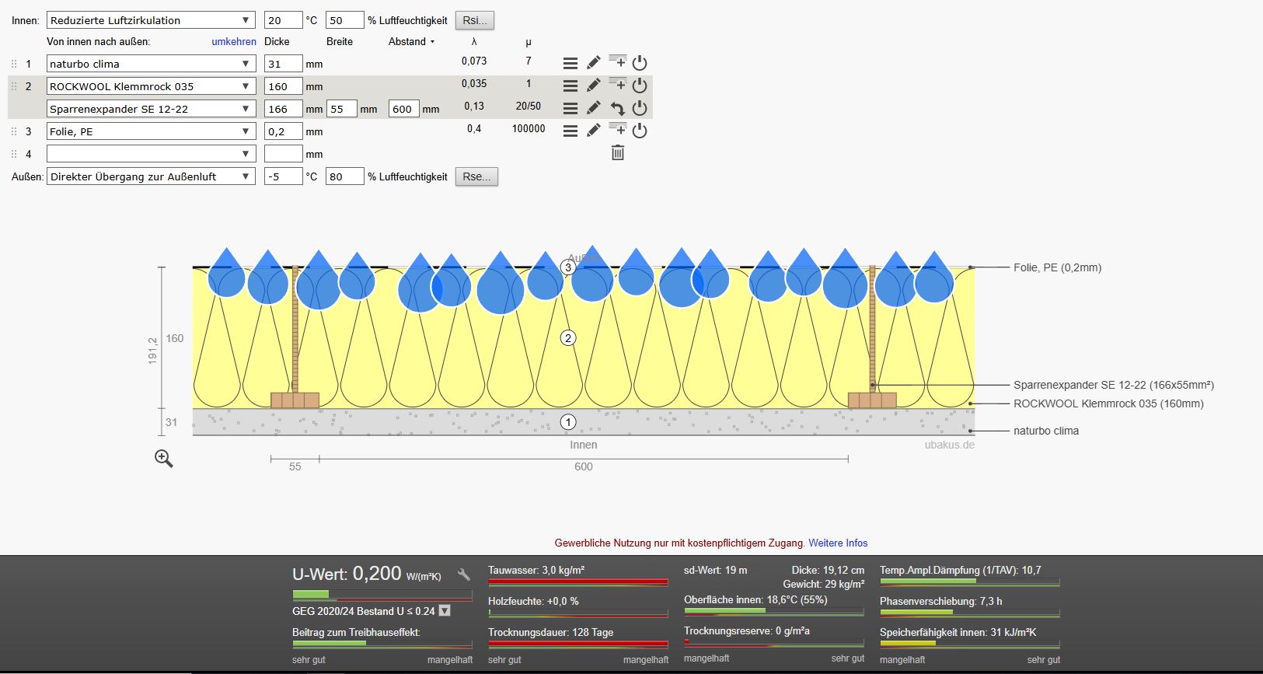Click the outside temperature field showing -5
Screen dimensions: 1263x674
[283, 176]
